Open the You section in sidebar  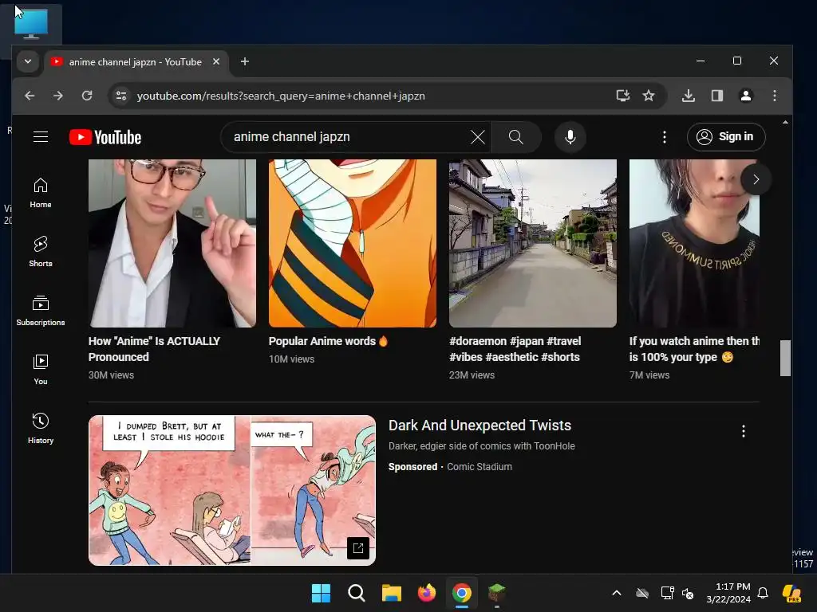pos(41,370)
